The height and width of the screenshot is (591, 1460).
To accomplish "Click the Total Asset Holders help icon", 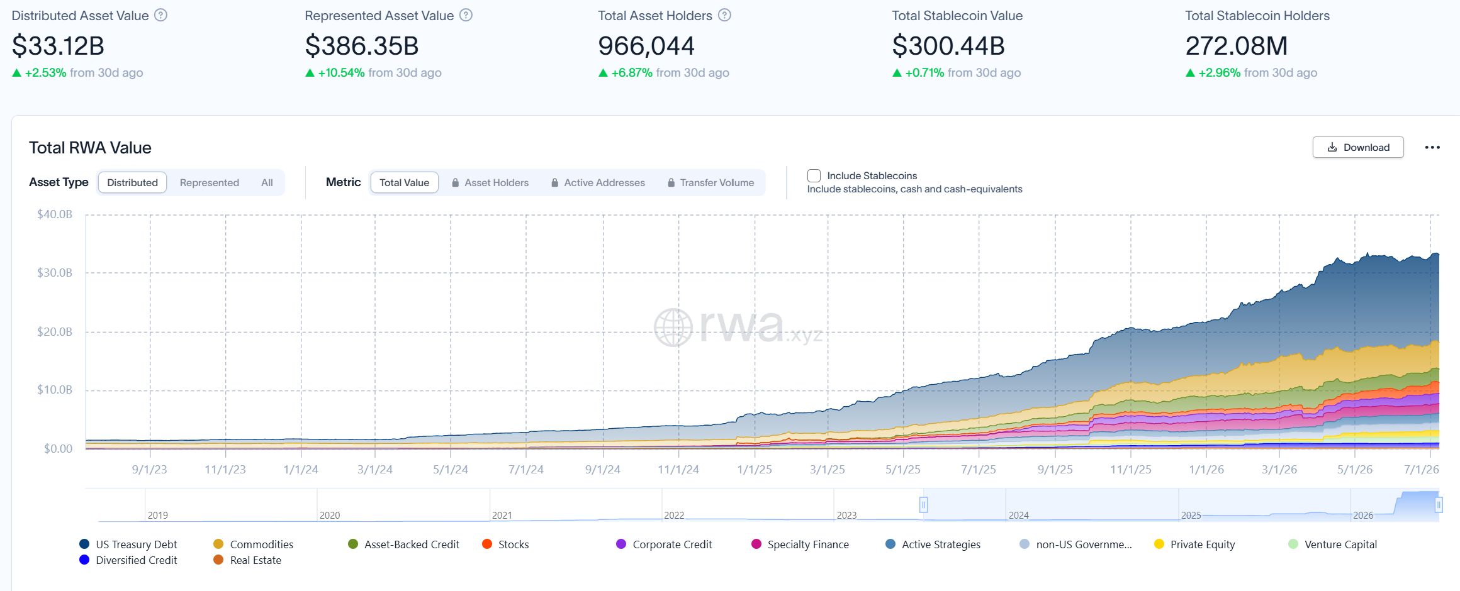I will point(724,15).
